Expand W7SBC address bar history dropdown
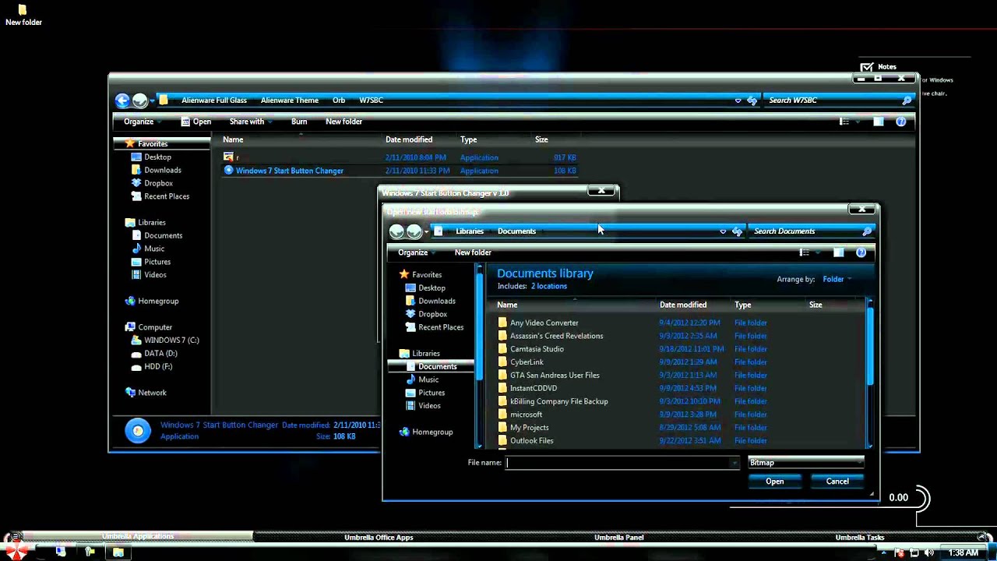The image size is (997, 561). tap(738, 101)
